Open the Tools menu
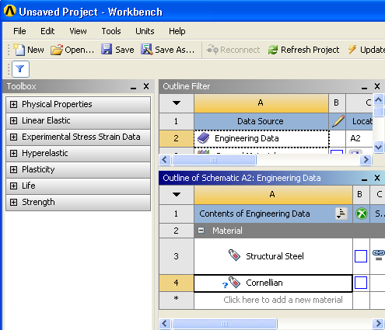Viewport: 385px width, 330px height. (111, 31)
